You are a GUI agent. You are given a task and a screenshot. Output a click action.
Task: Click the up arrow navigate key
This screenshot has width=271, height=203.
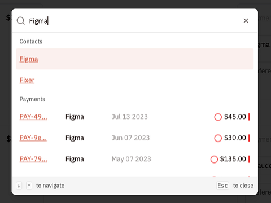(x=29, y=186)
